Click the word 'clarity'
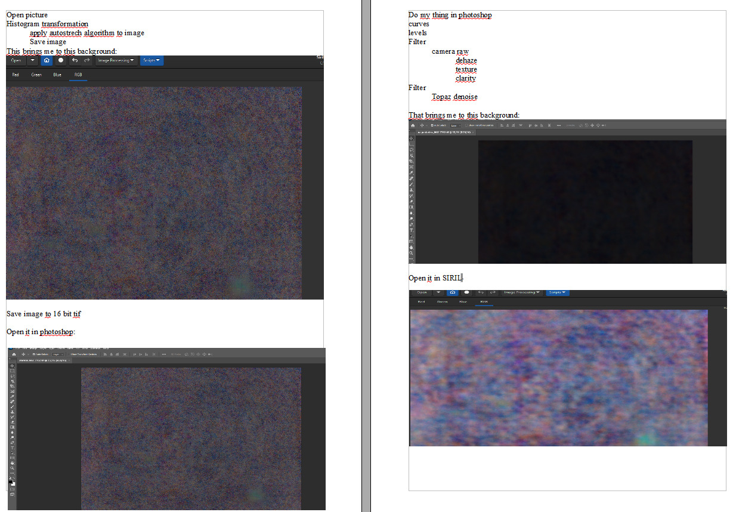736x512 pixels. coord(465,78)
